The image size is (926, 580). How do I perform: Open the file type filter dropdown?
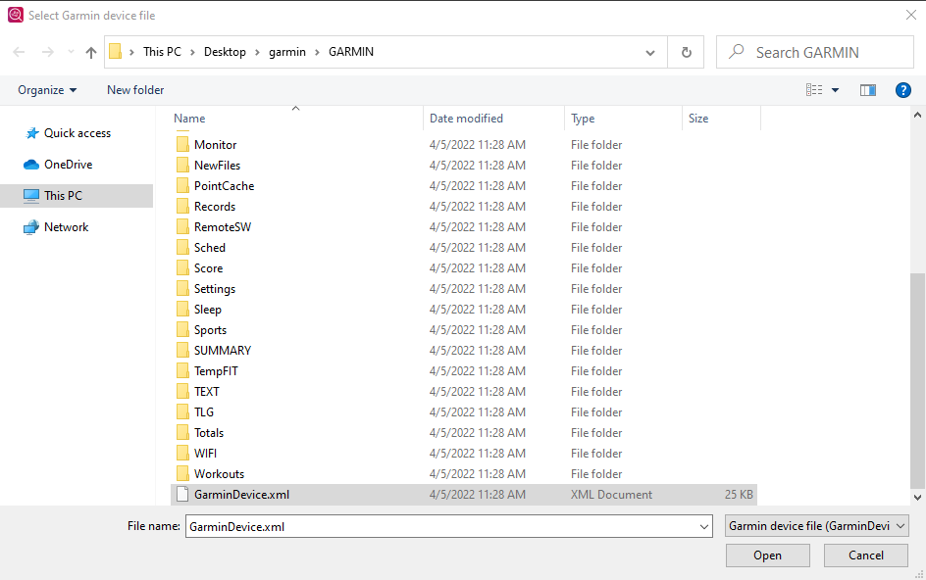point(817,526)
